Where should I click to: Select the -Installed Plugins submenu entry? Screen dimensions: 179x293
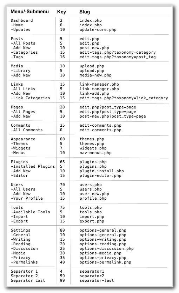pyautogui.click(x=33, y=166)
